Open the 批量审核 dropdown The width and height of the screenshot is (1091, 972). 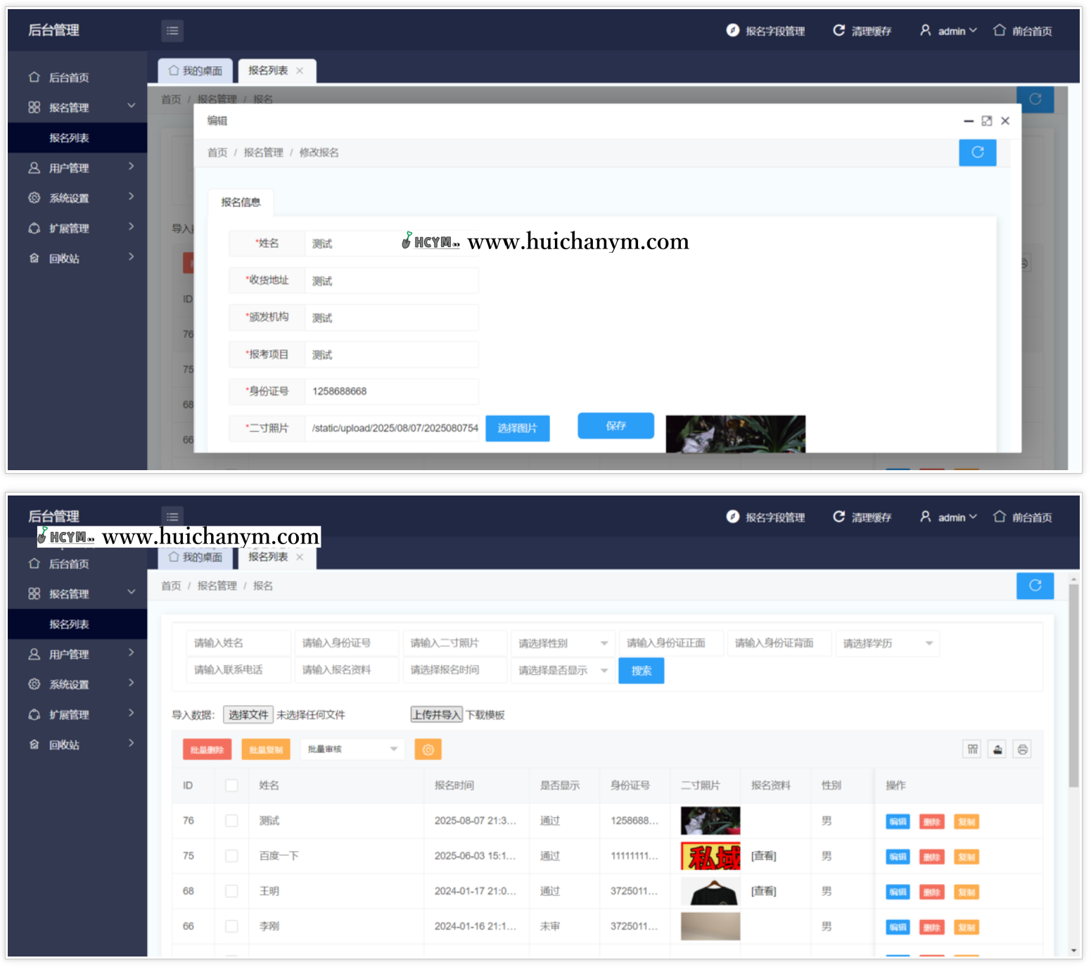tap(351, 750)
